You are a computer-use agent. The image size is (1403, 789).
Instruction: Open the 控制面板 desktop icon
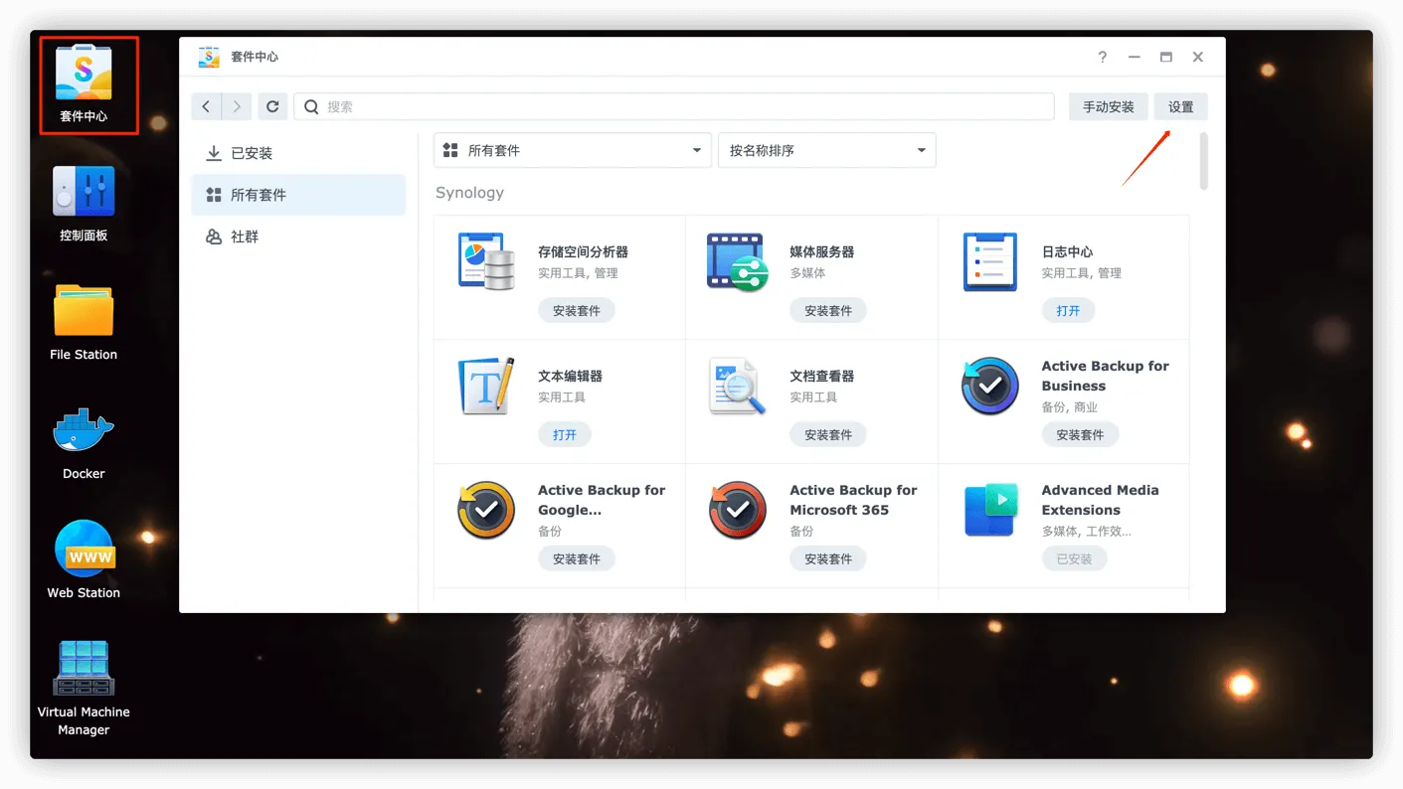pos(84,204)
